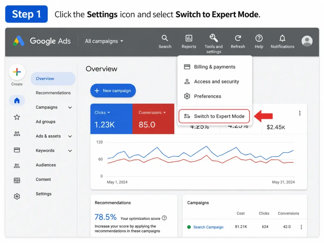Click the 42.0 conversions value

point(287,227)
